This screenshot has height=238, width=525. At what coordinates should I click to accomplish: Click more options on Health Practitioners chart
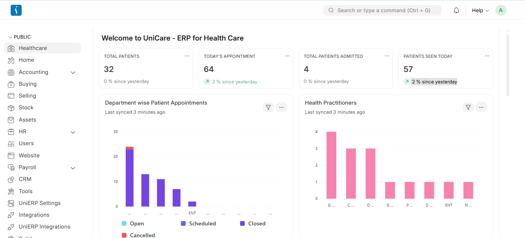point(481,107)
